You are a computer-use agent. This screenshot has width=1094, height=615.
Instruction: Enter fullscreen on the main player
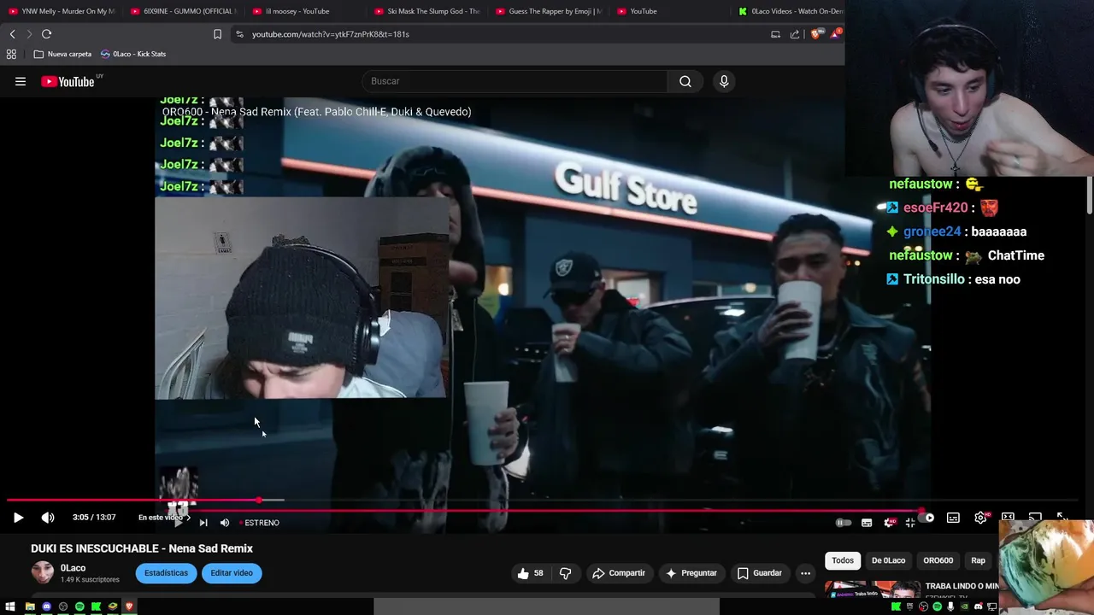[x=1062, y=518]
